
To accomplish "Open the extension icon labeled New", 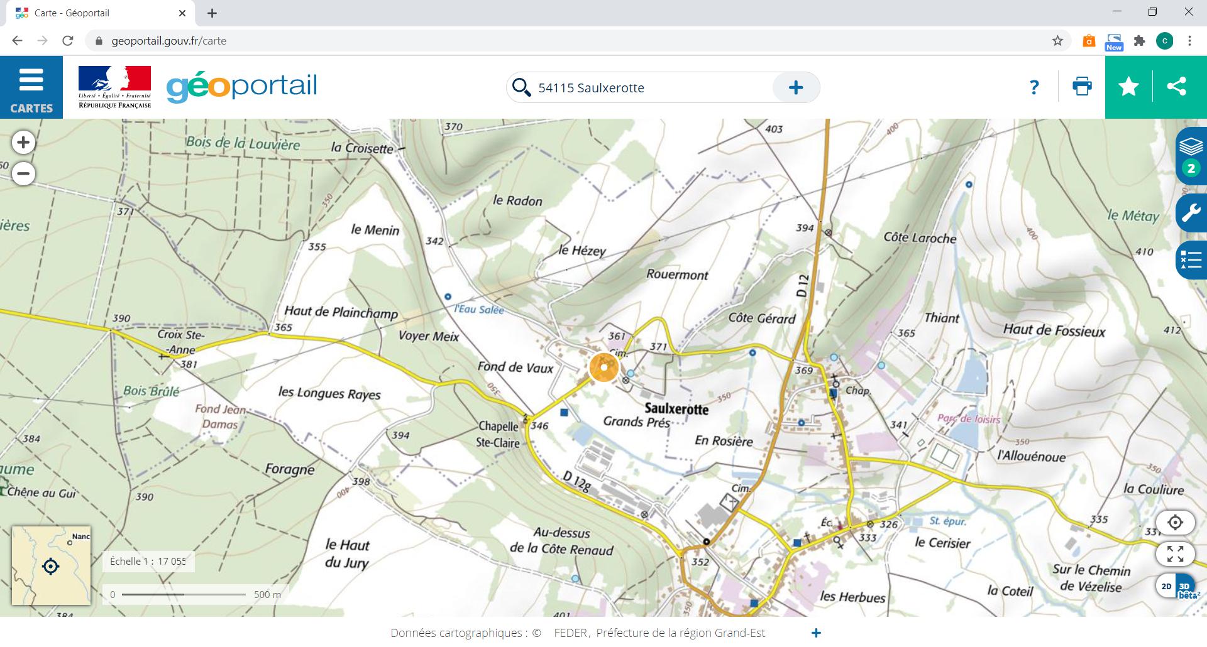I will point(1114,41).
